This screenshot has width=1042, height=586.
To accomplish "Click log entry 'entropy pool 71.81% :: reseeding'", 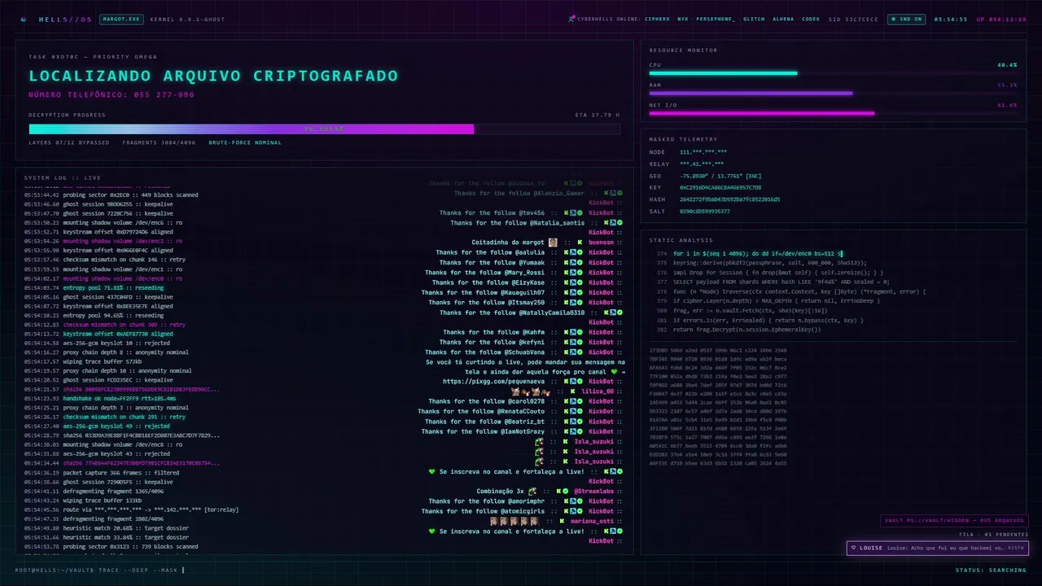I will tap(113, 287).
